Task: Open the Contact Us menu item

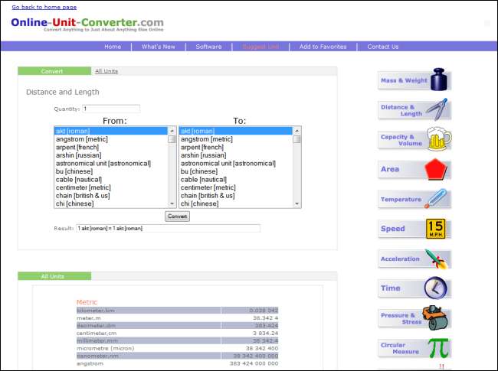Action: point(383,47)
